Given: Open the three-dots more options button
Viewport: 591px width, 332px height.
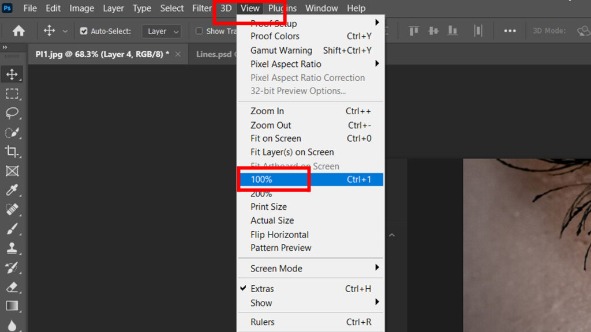Looking at the screenshot, I should coord(510,31).
